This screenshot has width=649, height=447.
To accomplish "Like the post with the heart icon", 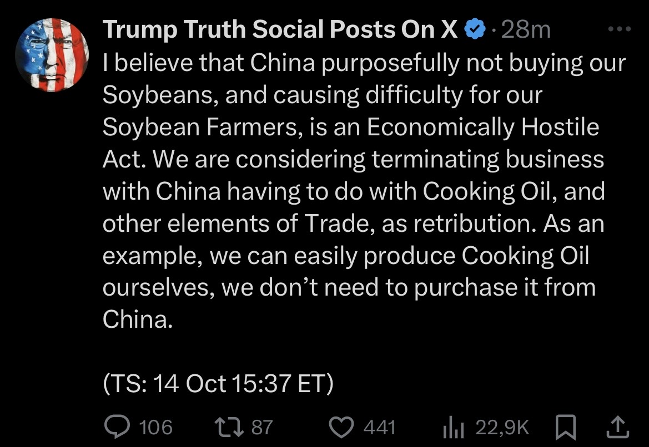I will point(342,426).
